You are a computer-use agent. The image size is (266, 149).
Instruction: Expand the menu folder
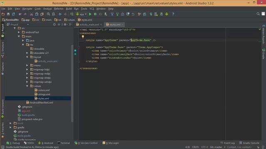[27, 65]
